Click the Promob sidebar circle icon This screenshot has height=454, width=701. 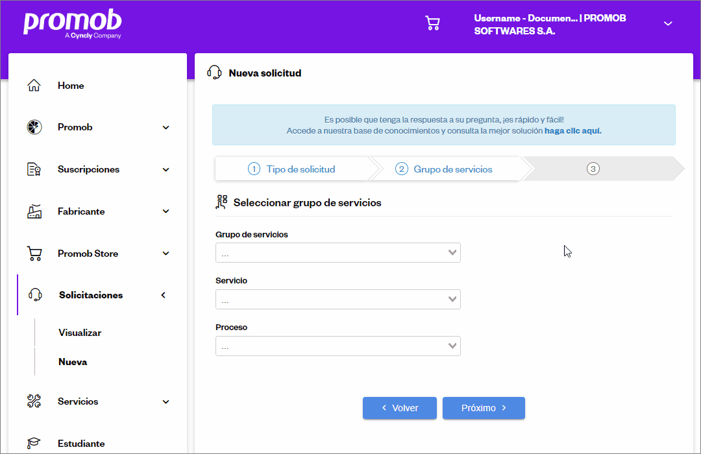click(34, 127)
